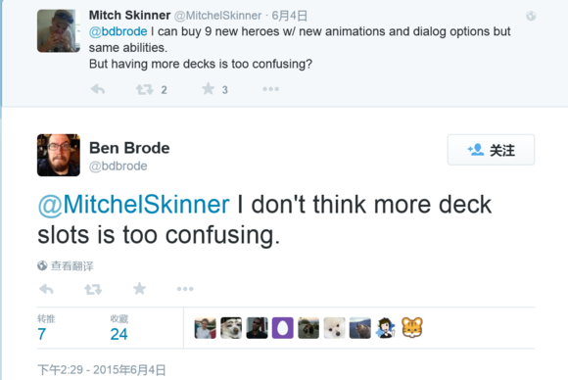Open Ben Brode's profile picture
The image size is (568, 380).
pyautogui.click(x=59, y=155)
